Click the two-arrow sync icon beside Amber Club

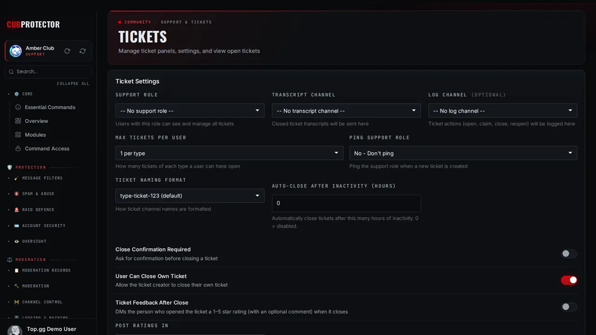82,51
